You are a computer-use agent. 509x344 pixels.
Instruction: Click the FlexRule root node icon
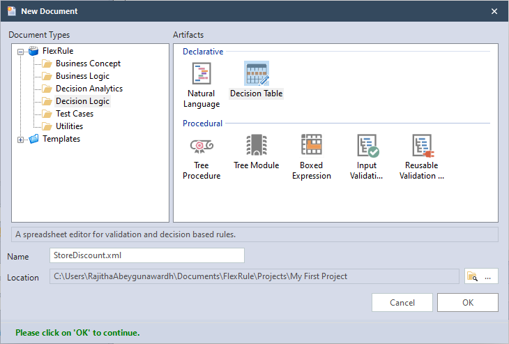(x=33, y=51)
